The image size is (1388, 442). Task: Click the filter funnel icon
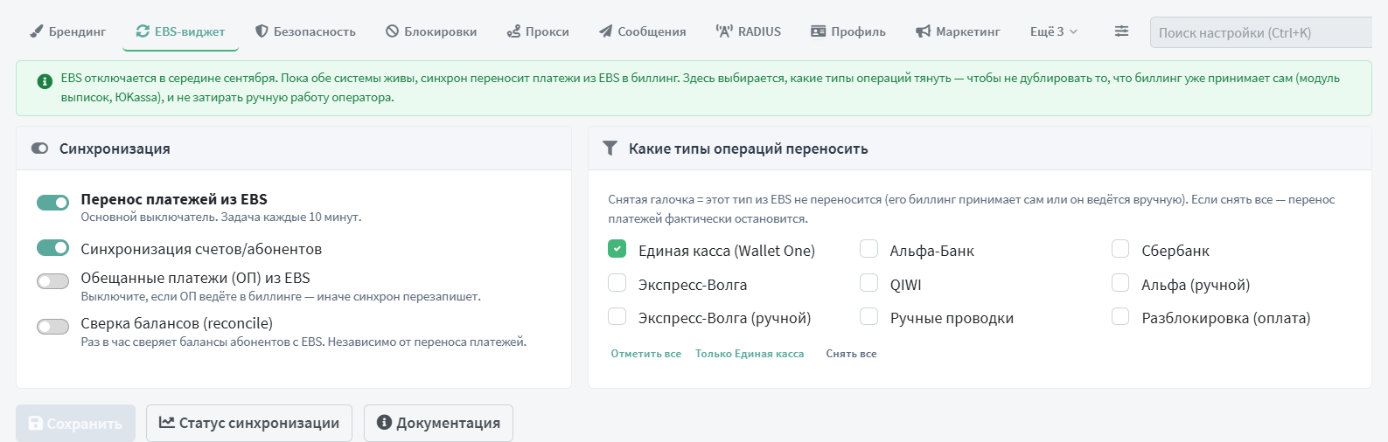point(610,148)
